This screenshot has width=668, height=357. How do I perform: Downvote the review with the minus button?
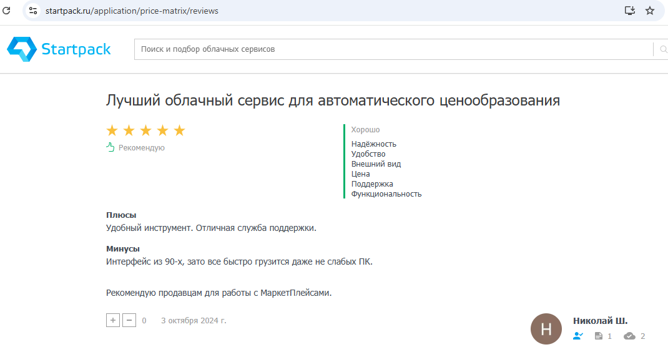(x=129, y=320)
